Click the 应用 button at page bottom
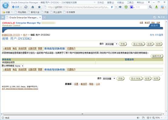Image resolution: width=168 pixels, height=120 pixels. tap(156, 79)
